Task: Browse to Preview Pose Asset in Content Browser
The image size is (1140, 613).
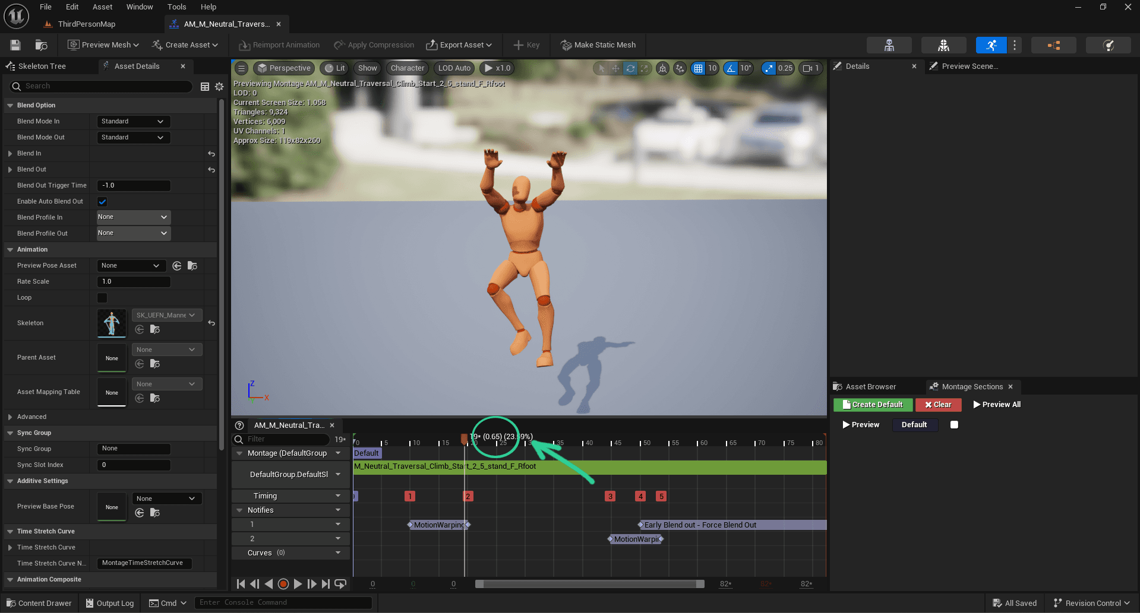Action: [x=192, y=266]
